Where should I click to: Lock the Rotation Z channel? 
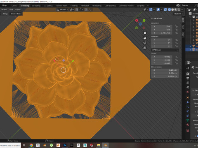(176, 46)
